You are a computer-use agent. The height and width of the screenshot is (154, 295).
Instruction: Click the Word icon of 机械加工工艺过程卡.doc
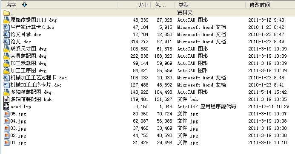[6, 78]
